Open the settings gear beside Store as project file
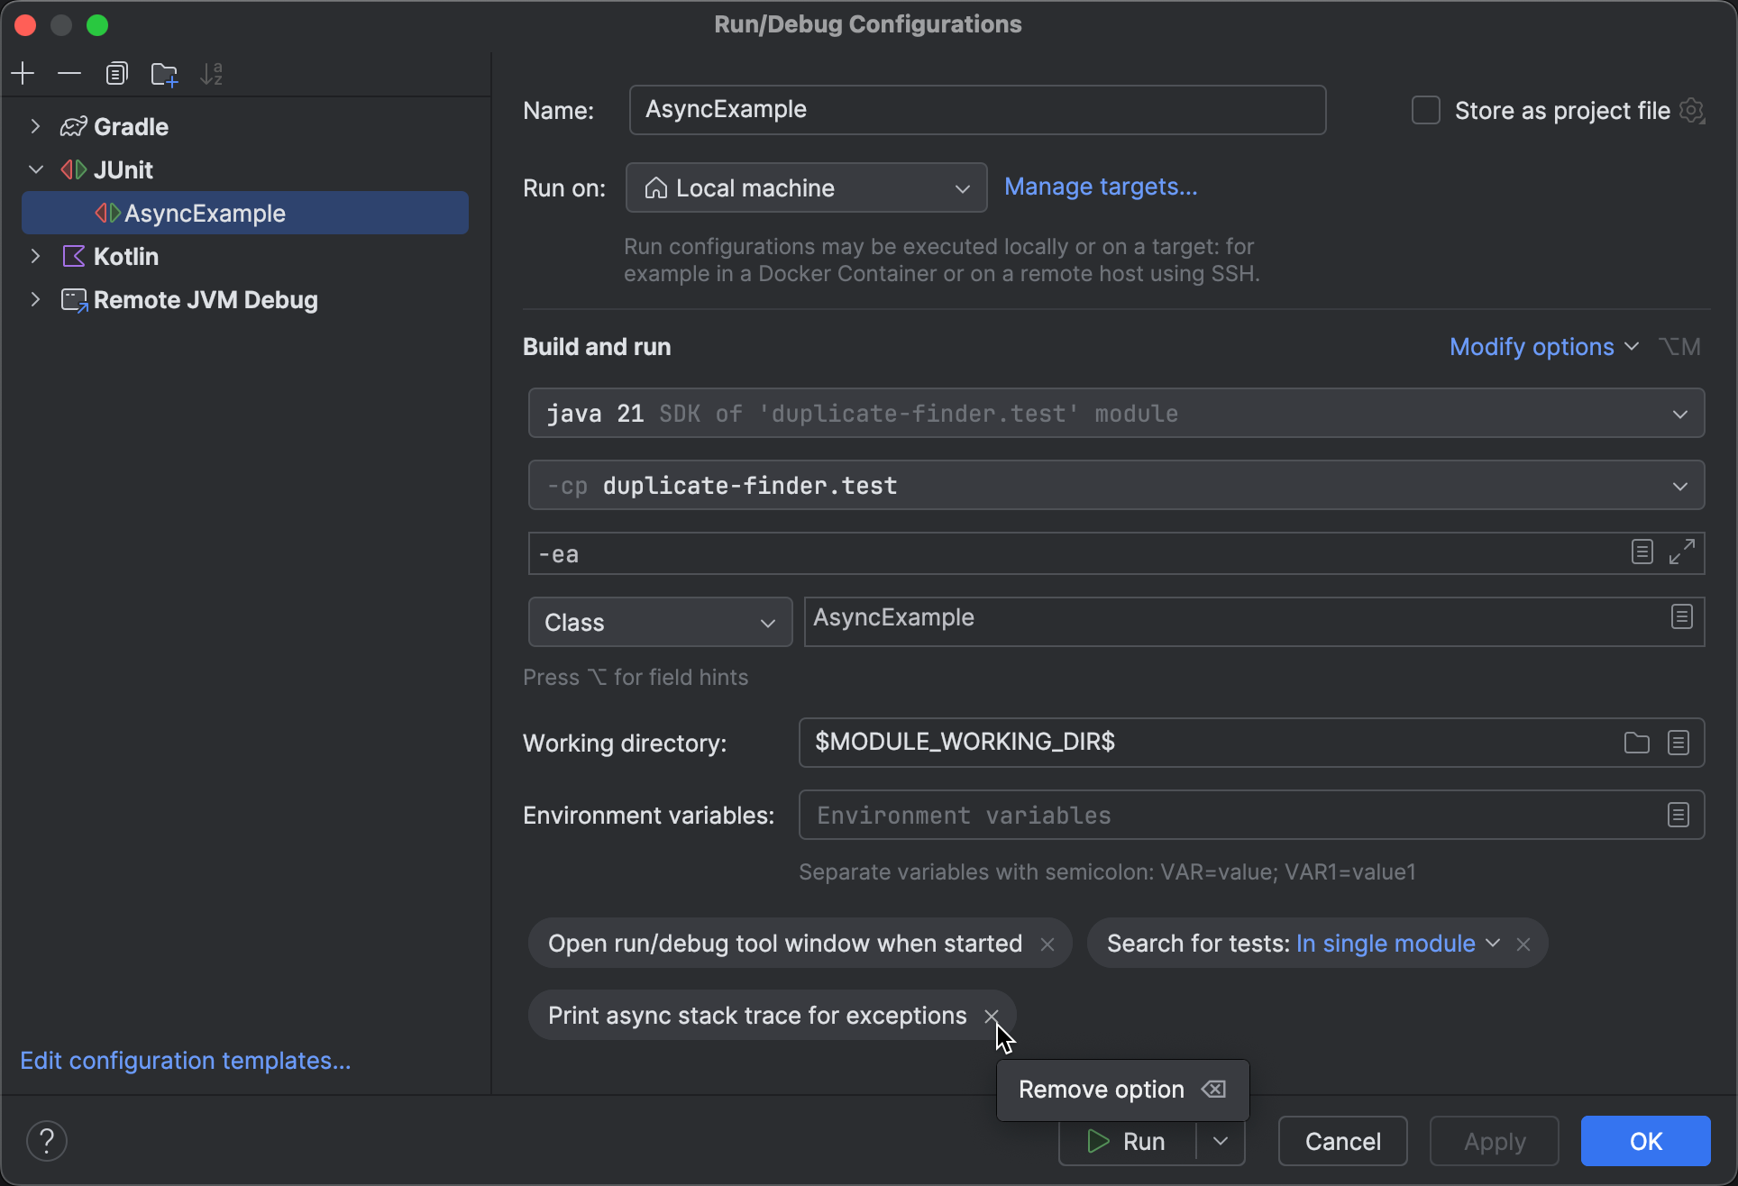 click(1693, 110)
